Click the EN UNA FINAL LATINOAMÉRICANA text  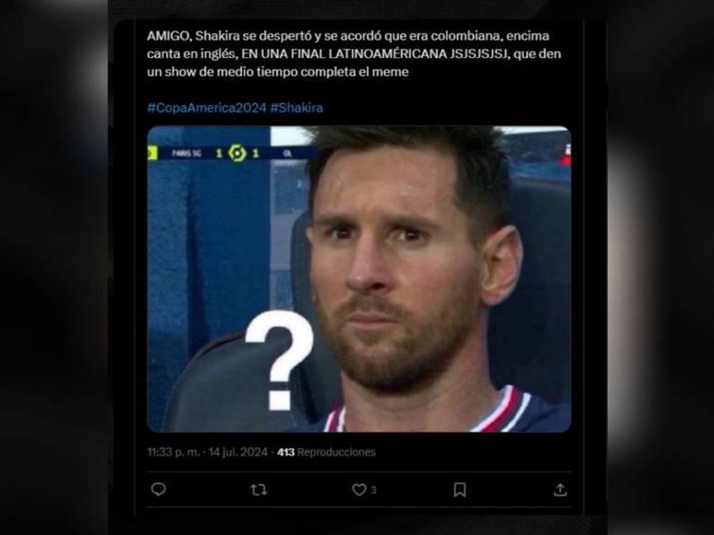point(344,53)
